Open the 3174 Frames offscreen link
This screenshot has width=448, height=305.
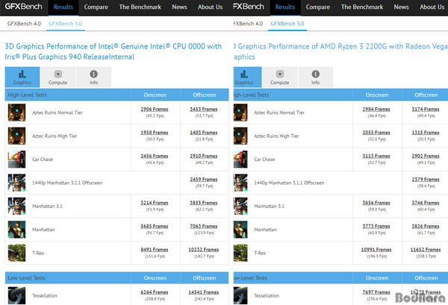[426, 110]
